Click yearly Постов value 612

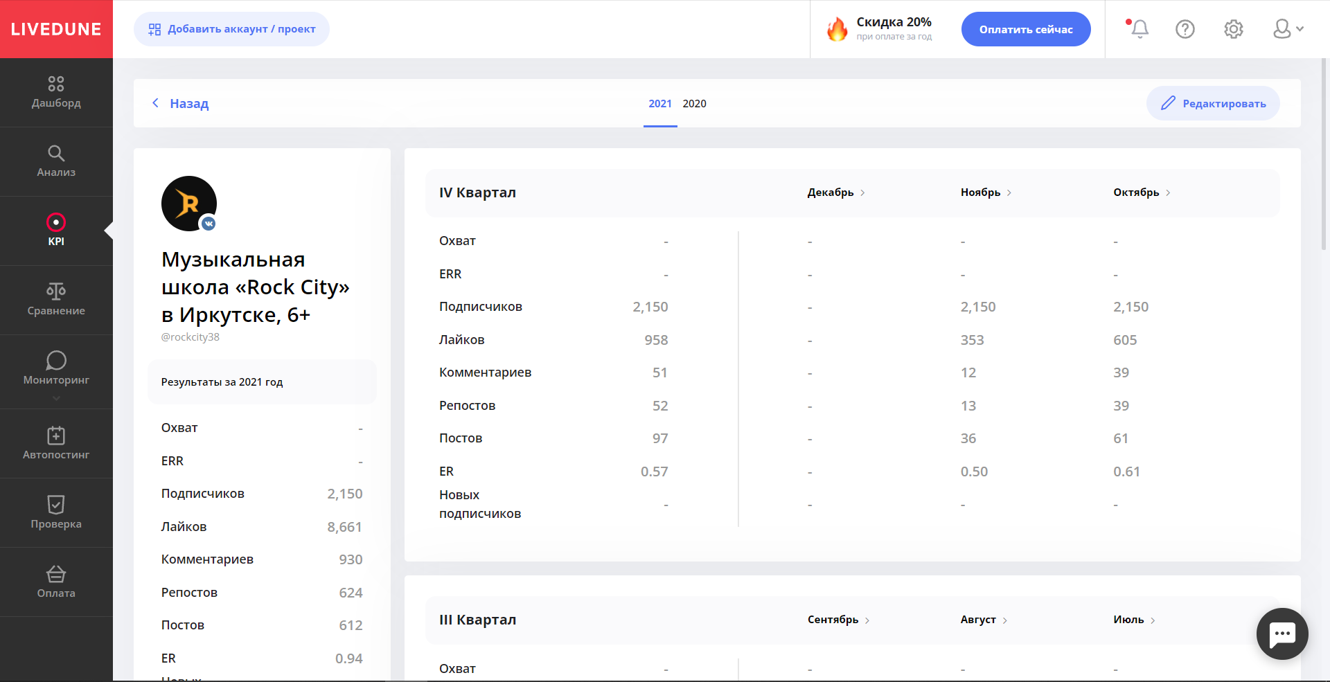coord(351,625)
